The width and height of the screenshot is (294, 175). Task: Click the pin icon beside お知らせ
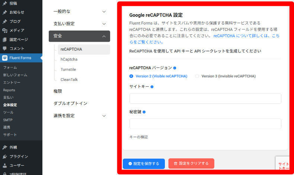coord(5,12)
